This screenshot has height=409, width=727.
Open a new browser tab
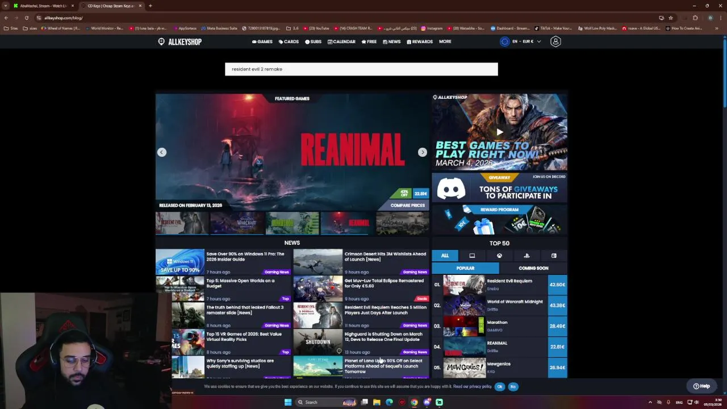coord(150,6)
